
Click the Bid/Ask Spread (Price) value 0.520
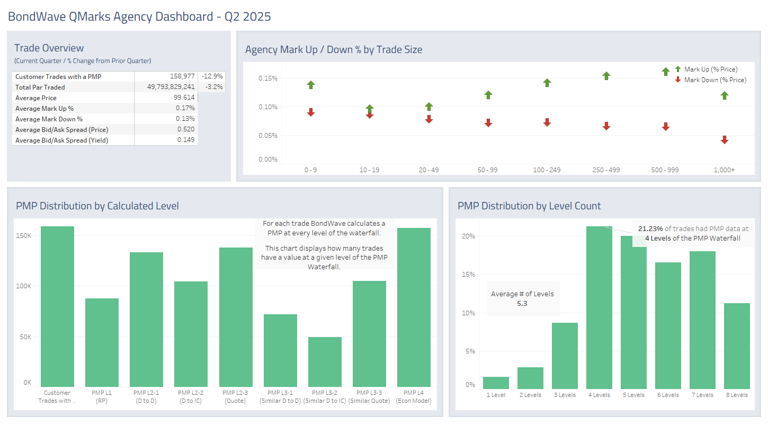tap(186, 130)
